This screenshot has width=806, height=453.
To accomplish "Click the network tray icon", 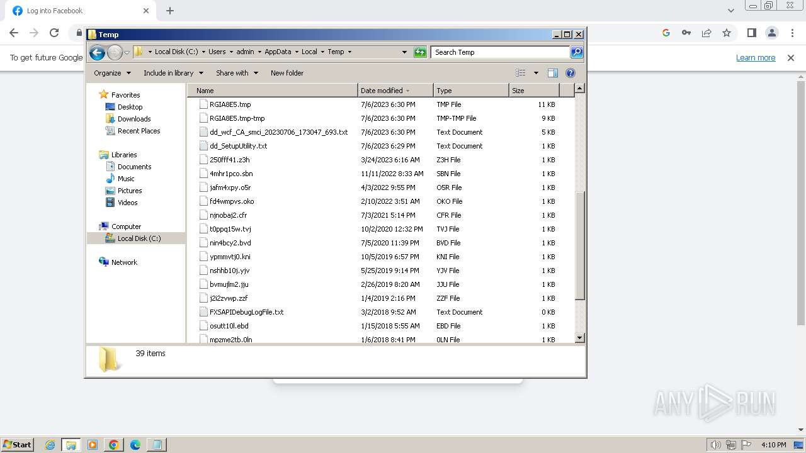I will [730, 445].
